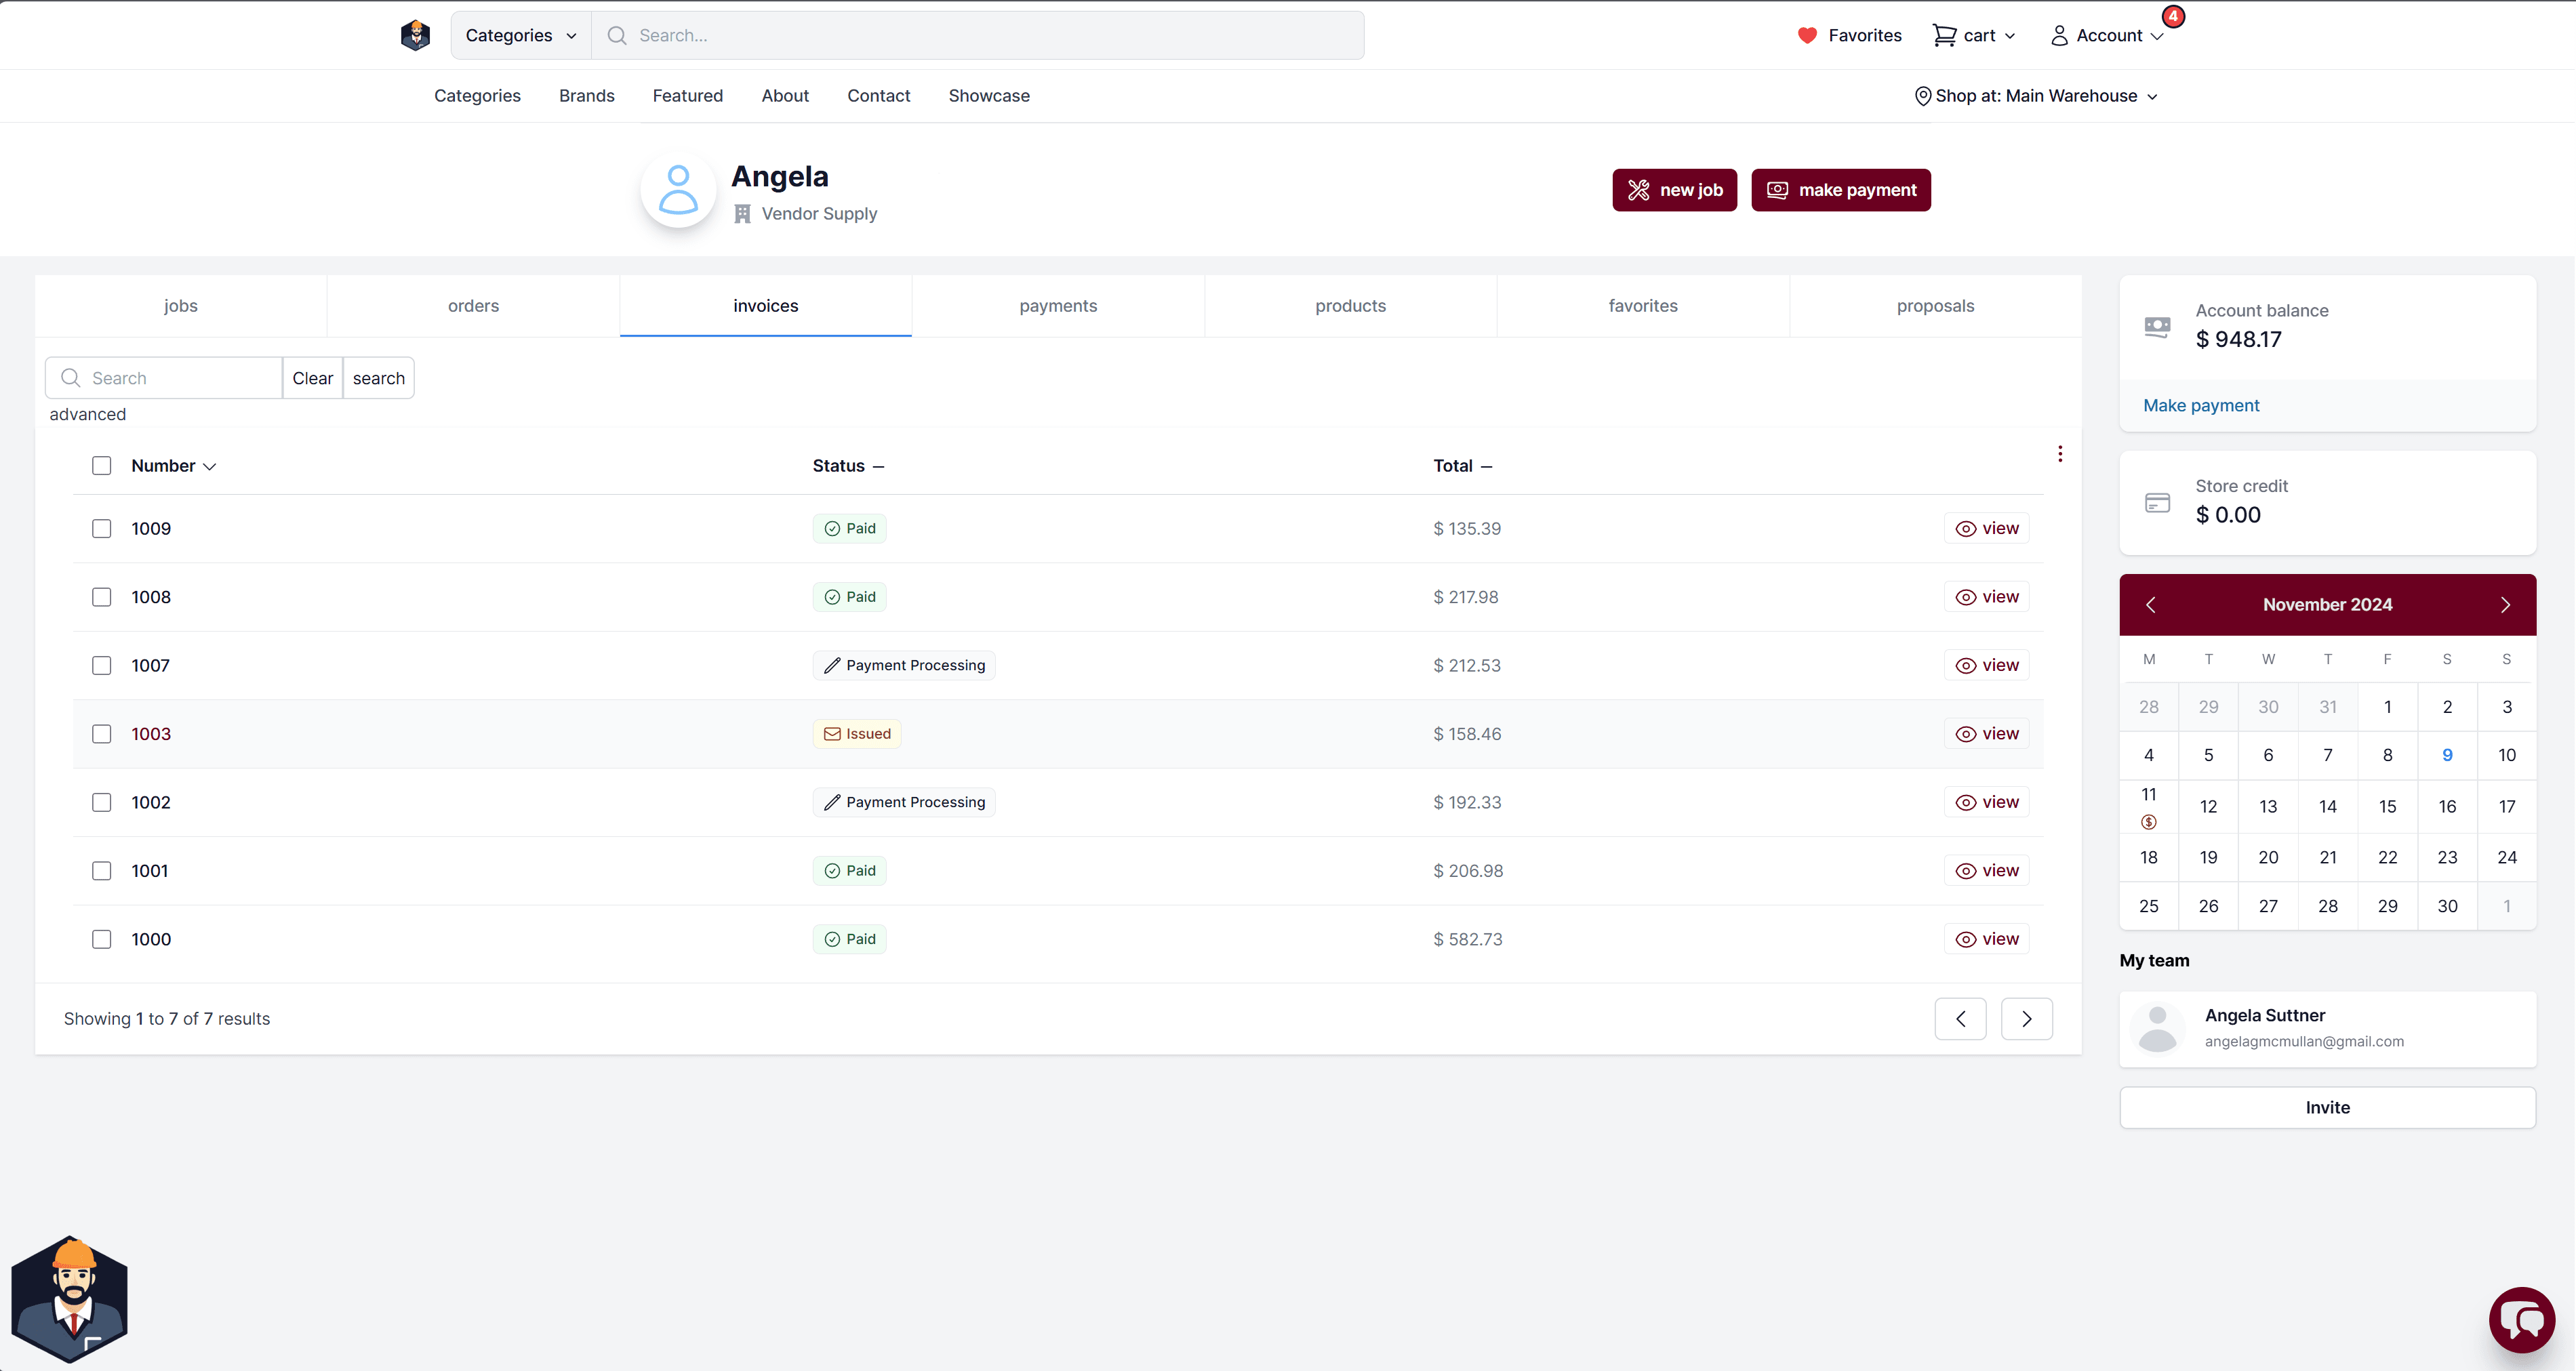Click the Account person icon
2576x1371 pixels.
click(x=2059, y=35)
